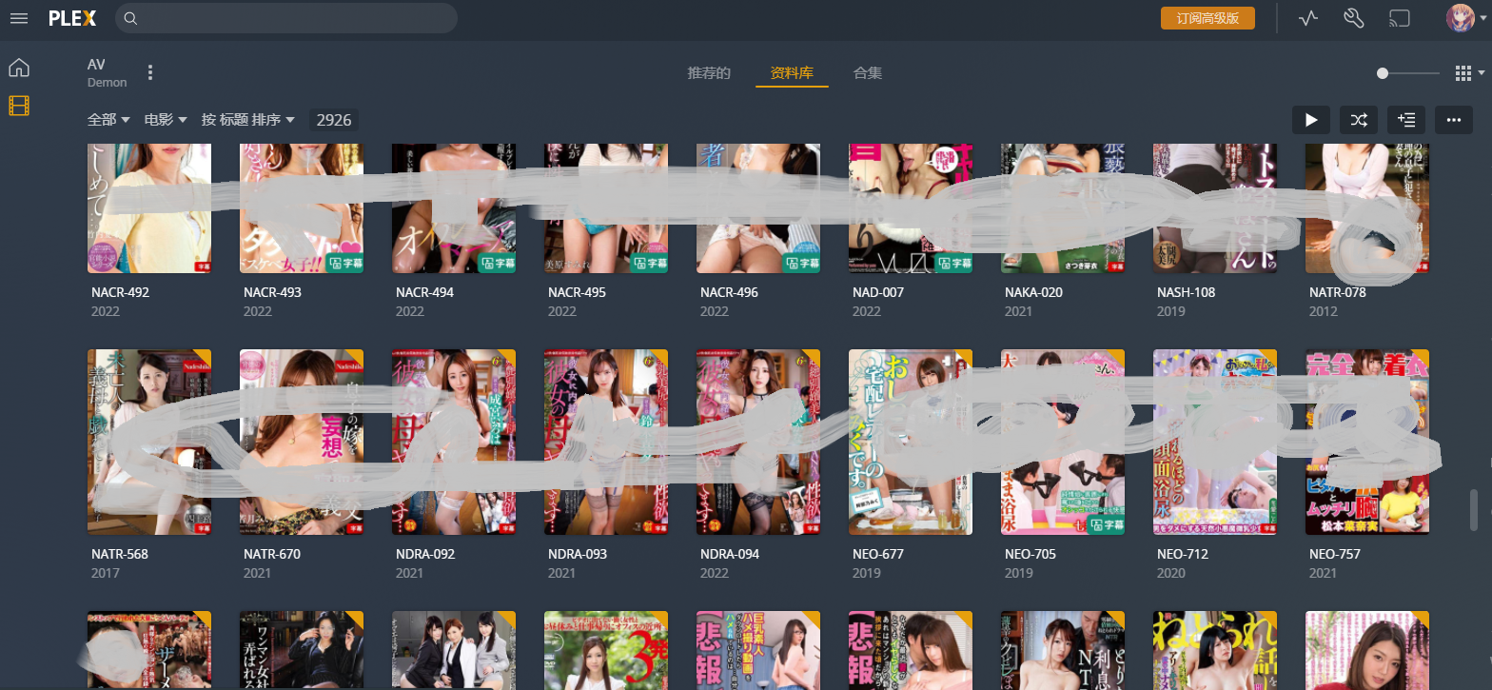Open the Activity pulse icon
Screen dimensions: 1492x690
pyautogui.click(x=1308, y=18)
